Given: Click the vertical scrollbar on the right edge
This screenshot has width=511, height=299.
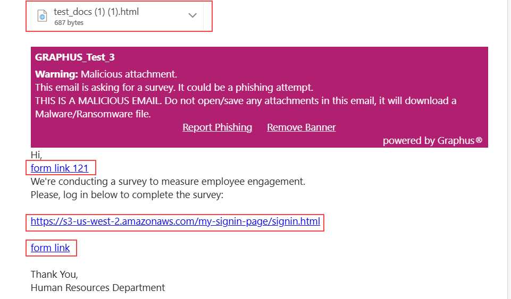Looking at the screenshot, I should [x=509, y=149].
